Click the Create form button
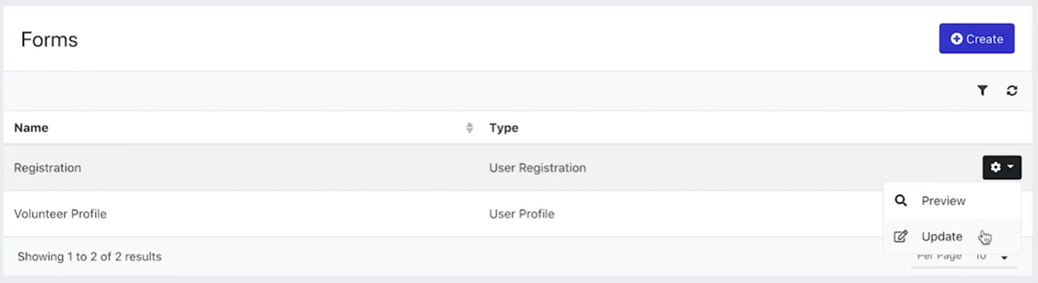1038x283 pixels. pos(976,39)
